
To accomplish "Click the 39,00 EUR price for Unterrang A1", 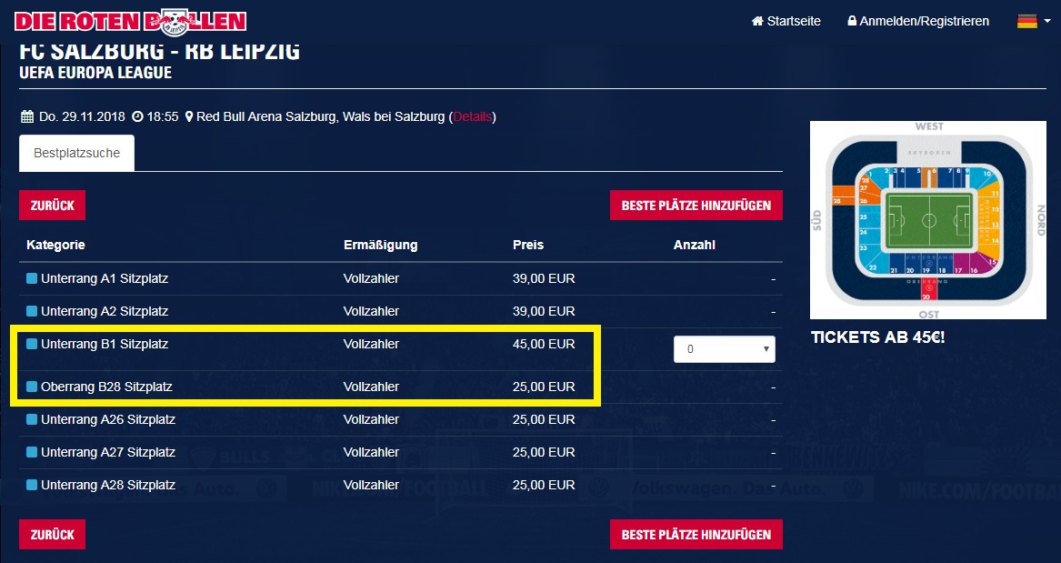I will pyautogui.click(x=544, y=278).
